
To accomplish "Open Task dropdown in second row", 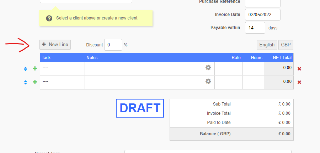I will (62, 82).
